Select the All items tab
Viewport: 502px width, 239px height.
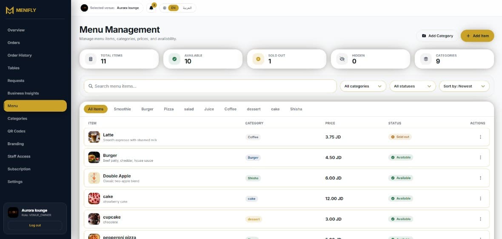point(96,109)
